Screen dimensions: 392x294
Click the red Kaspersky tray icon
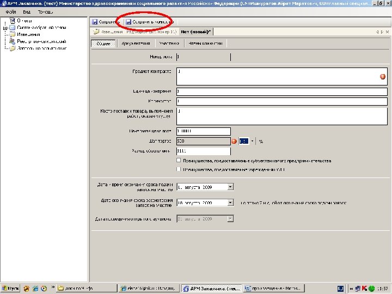pos(364,289)
